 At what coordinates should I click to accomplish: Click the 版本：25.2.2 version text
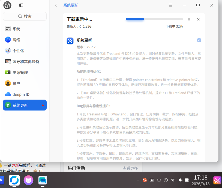pyautogui.click(x=86, y=47)
